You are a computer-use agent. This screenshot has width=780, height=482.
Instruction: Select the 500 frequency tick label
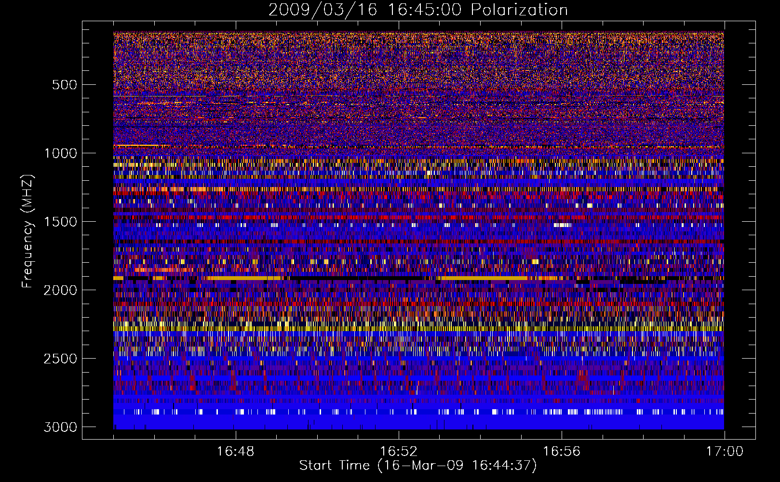(65, 85)
